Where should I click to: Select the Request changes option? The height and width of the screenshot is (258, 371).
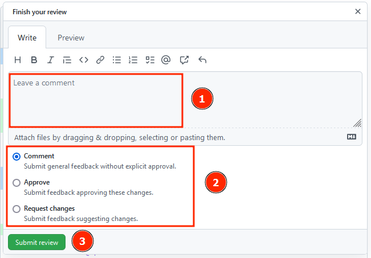(x=17, y=209)
